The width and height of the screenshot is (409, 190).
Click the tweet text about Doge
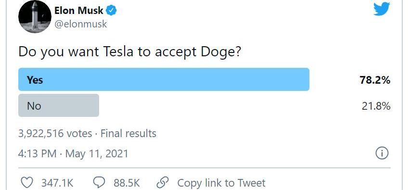pyautogui.click(x=129, y=52)
